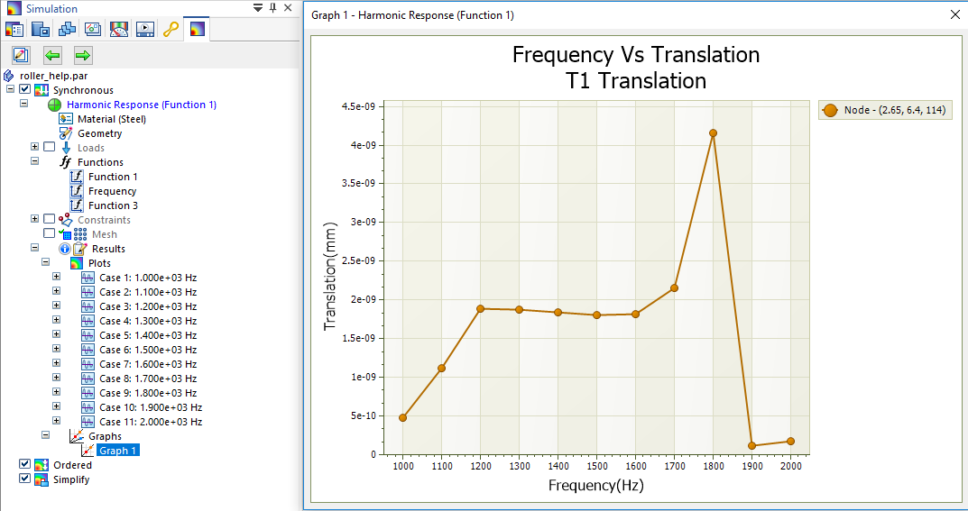The height and width of the screenshot is (511, 968).
Task: Open the Simulation panel options dropdown arrow
Action: [x=258, y=8]
